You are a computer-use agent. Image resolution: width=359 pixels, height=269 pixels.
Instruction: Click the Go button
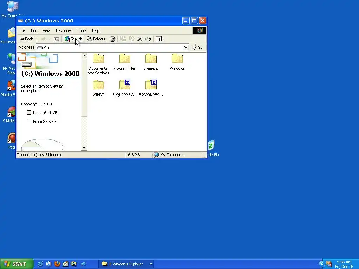pyautogui.click(x=198, y=47)
